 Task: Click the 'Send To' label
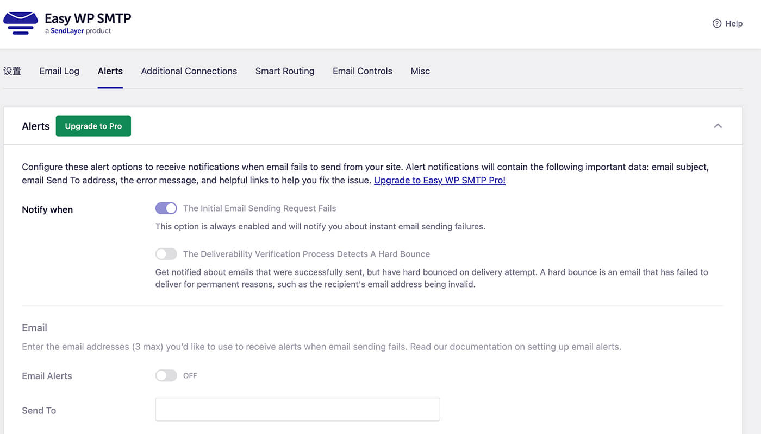pos(39,411)
